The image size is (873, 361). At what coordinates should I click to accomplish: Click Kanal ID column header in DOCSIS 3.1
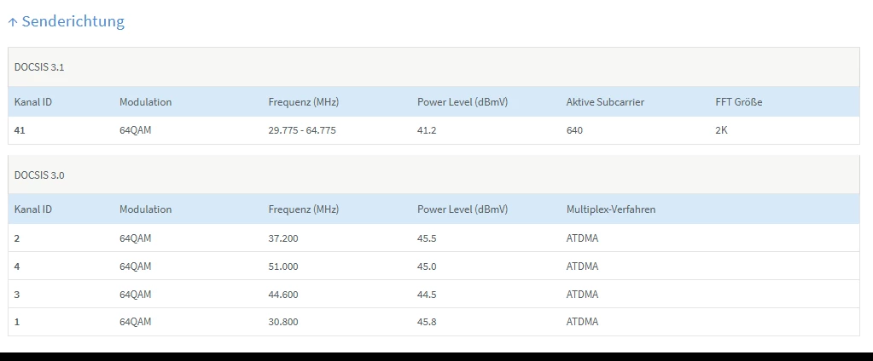tap(33, 102)
